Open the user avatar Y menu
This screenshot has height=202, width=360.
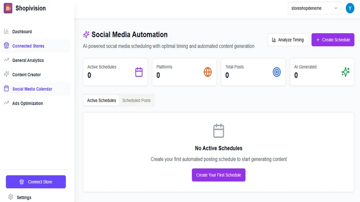click(350, 8)
